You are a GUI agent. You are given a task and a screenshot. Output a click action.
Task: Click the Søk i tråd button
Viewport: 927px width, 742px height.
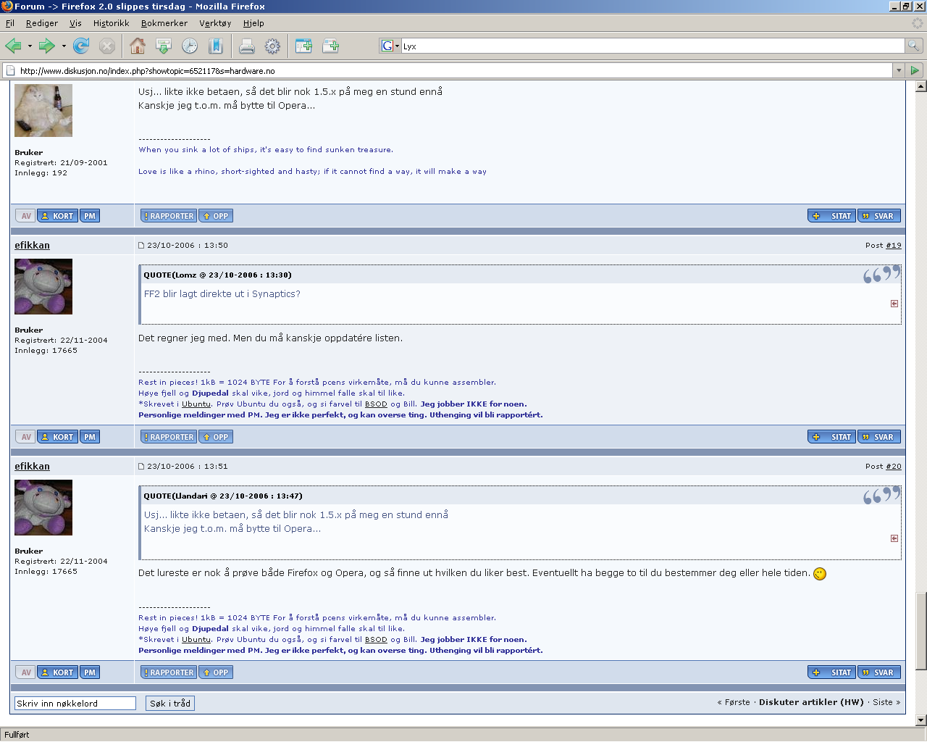coord(170,703)
